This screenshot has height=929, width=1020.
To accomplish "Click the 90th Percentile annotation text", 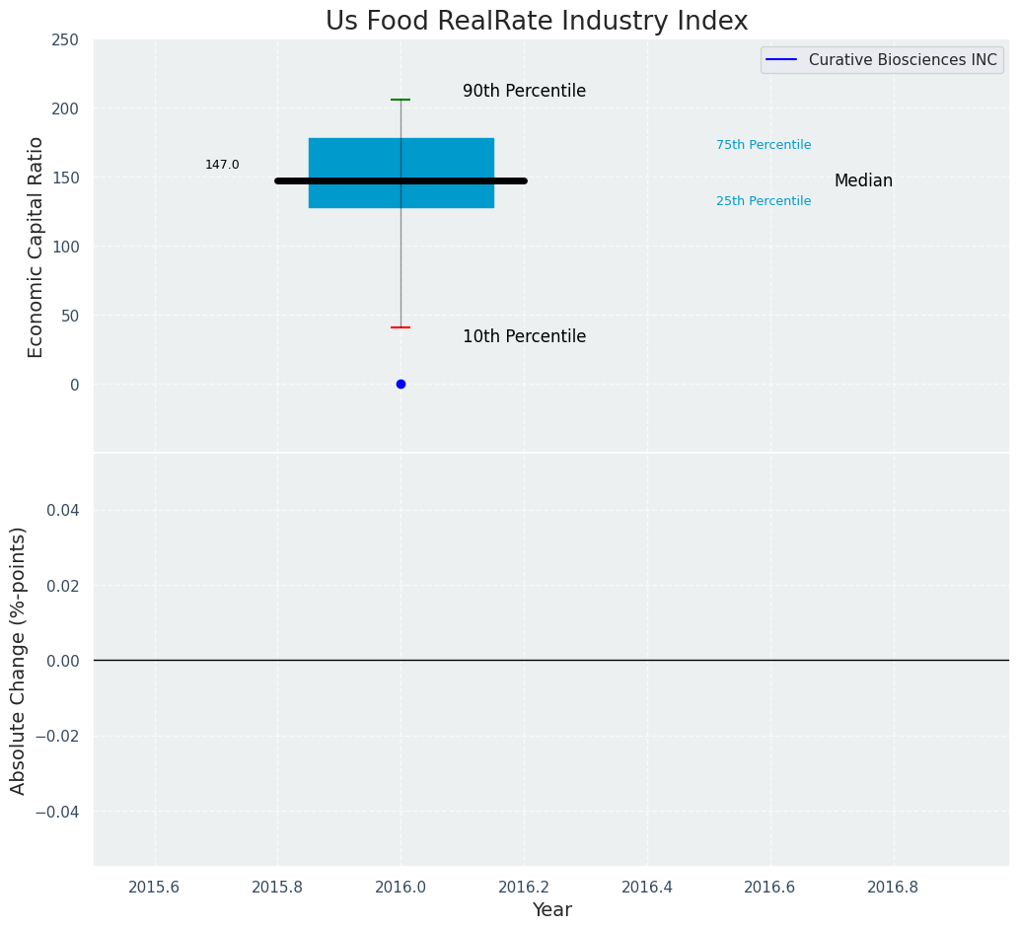I will [x=524, y=92].
